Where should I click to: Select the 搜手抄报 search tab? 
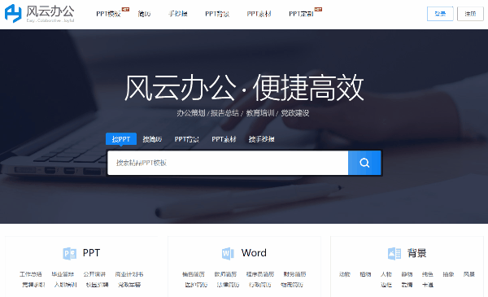[x=261, y=139]
